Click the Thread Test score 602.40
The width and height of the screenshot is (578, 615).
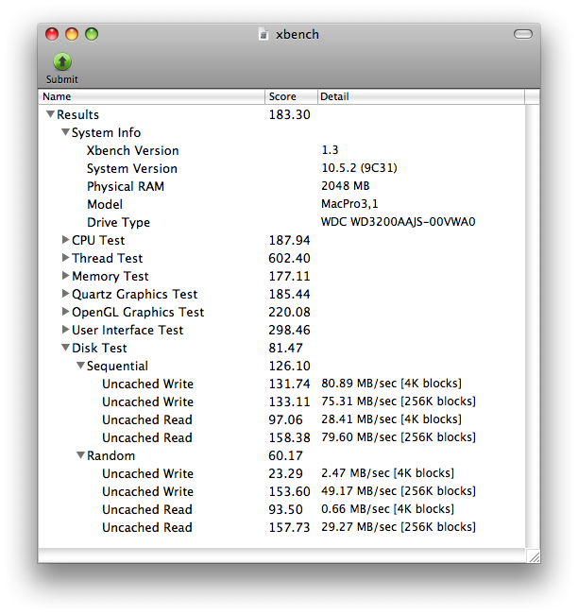[x=289, y=258]
